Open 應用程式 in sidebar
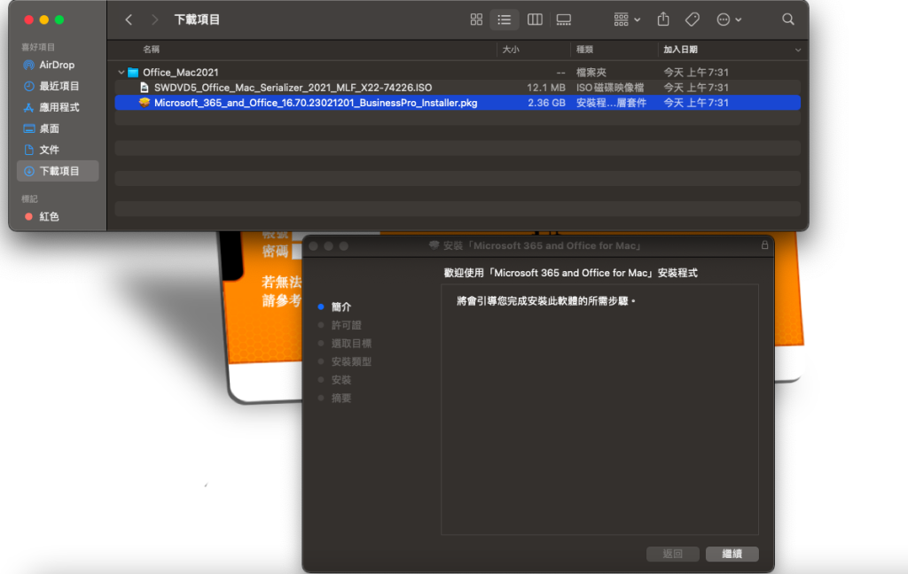Screen dimensions: 908x574 coord(58,107)
